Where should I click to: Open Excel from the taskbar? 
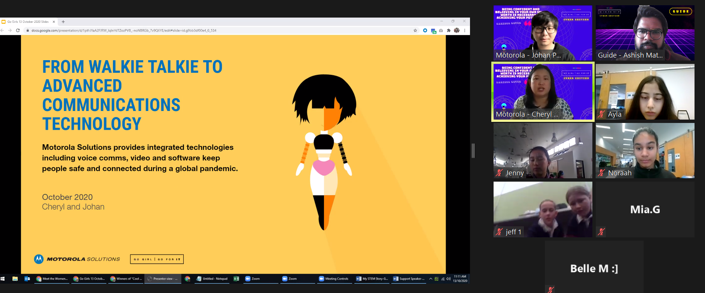(x=236, y=278)
